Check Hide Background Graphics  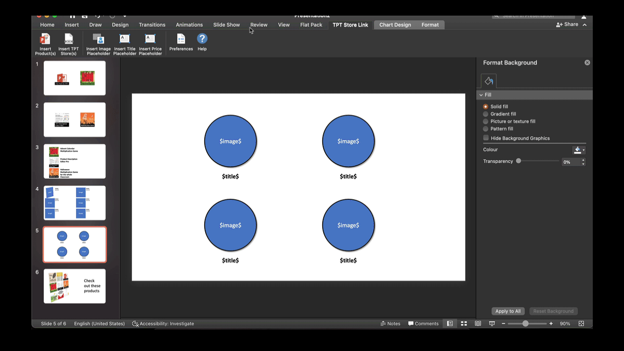tap(486, 138)
